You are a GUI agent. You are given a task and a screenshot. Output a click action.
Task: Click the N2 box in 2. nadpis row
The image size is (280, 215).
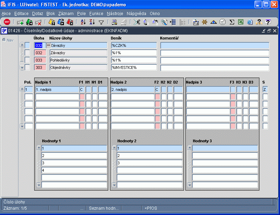[170, 89]
